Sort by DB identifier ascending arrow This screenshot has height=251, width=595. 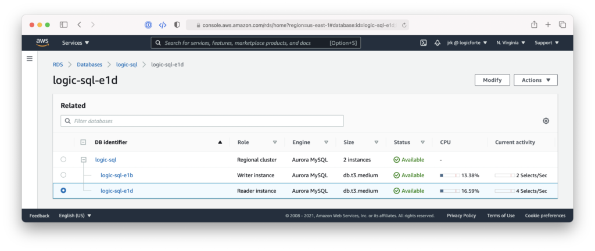click(220, 142)
